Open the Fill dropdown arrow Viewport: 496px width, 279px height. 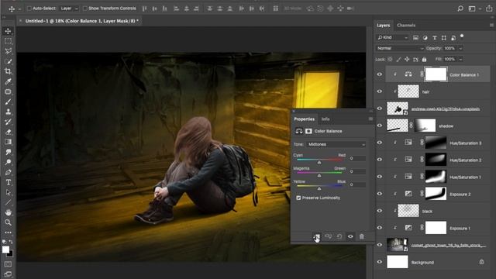(460, 59)
